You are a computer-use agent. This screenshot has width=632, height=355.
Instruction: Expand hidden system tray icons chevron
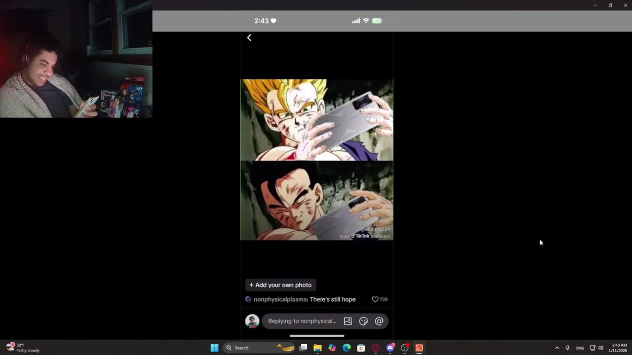[557, 348]
